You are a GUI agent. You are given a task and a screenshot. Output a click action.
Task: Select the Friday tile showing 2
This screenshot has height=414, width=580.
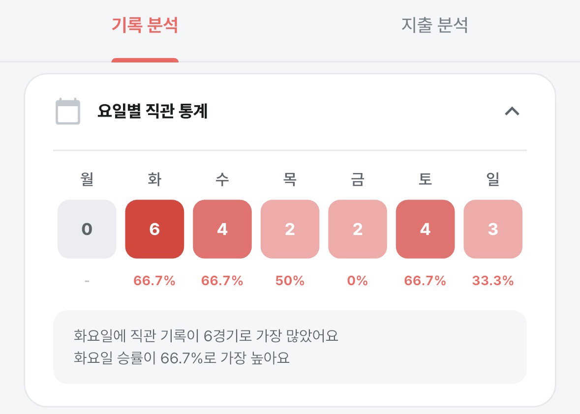(358, 229)
